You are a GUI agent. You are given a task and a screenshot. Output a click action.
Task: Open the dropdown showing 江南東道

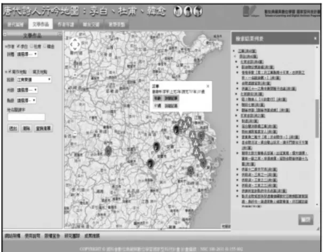(34, 80)
